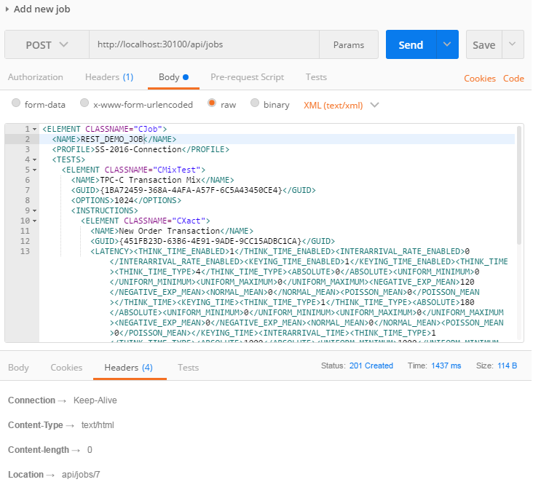Click the Keep-Alive header value

coord(95,400)
